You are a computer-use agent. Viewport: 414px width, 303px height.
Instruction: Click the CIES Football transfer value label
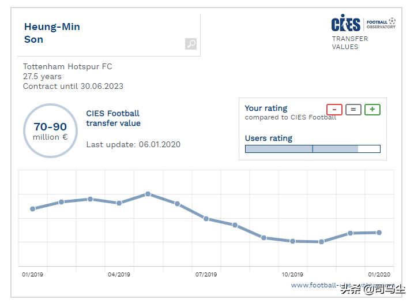coord(113,118)
